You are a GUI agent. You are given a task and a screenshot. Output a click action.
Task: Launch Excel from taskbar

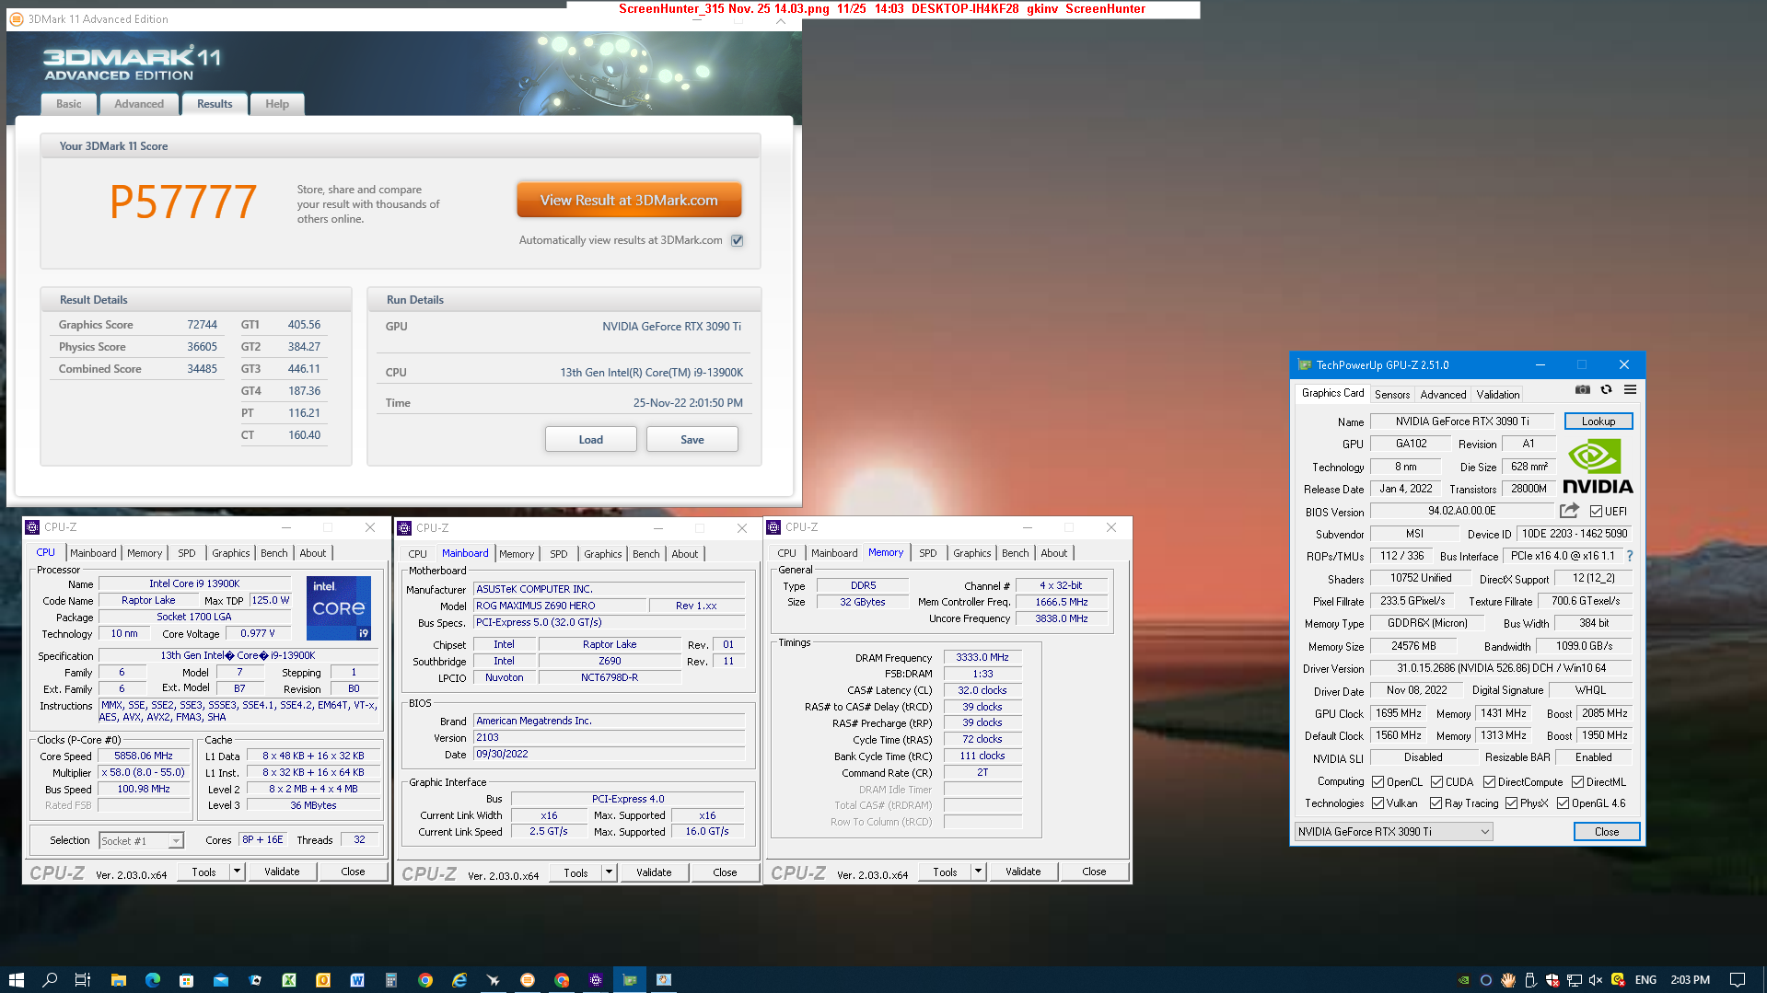coord(289,980)
